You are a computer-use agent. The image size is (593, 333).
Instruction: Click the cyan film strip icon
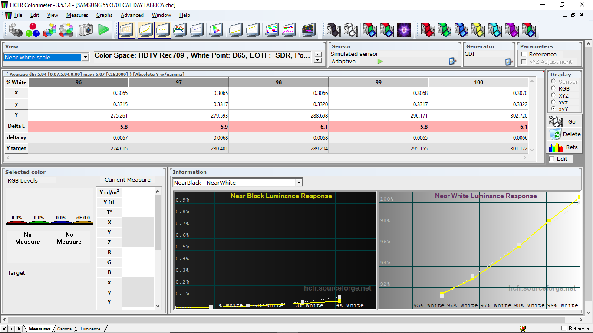pyautogui.click(x=495, y=30)
